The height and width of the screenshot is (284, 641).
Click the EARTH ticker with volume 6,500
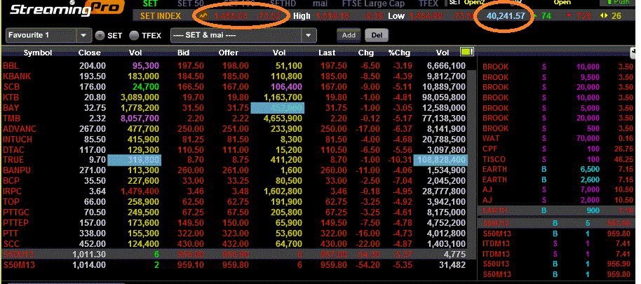[494, 169]
